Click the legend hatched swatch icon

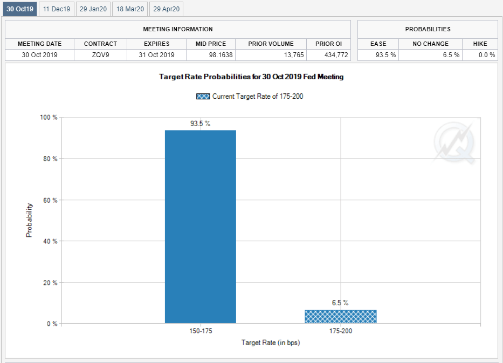[x=203, y=97]
